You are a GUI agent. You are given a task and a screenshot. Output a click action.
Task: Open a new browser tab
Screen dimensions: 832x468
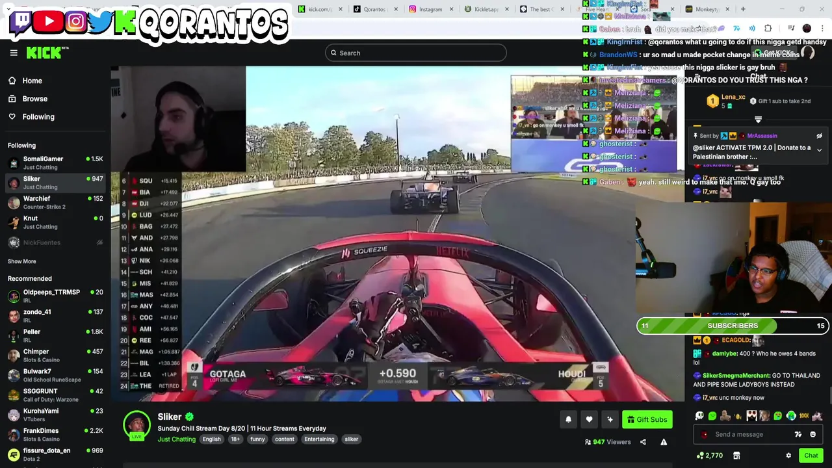coord(743,9)
